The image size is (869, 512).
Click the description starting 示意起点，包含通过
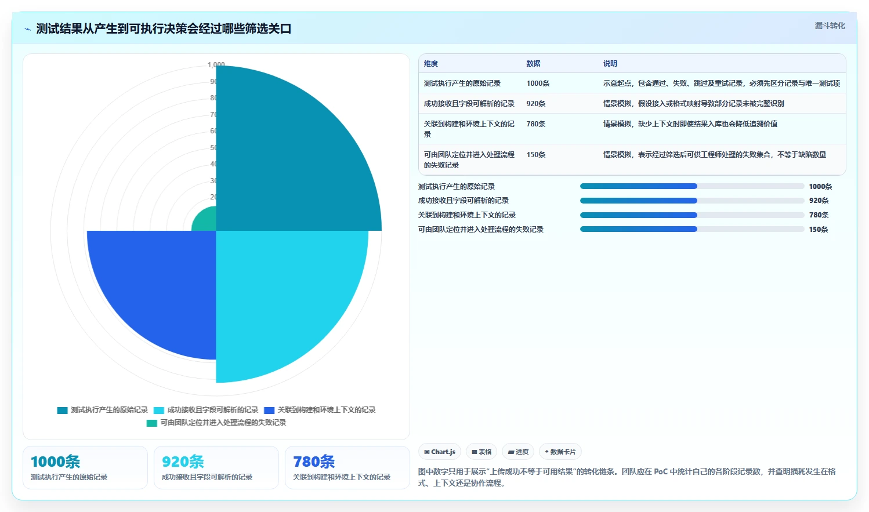pos(722,83)
